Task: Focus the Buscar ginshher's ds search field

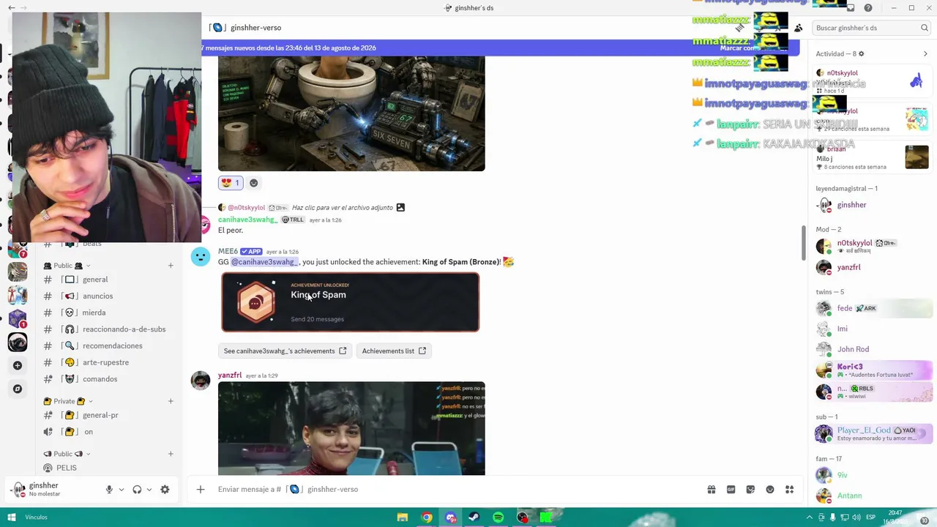Action: click(x=871, y=28)
